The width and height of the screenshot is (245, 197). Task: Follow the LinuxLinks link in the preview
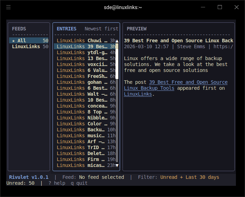coord(138,94)
